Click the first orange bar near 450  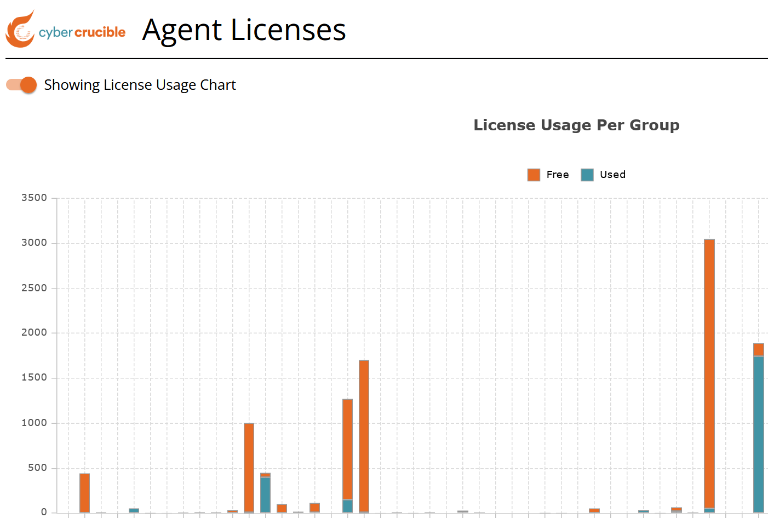coord(84,493)
